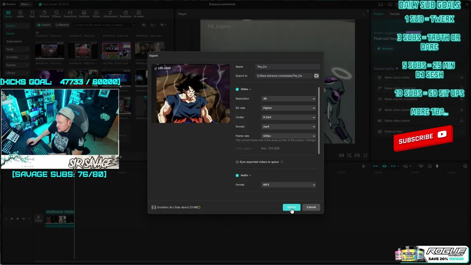Select Subprojects in the sidebar
The height and width of the screenshot is (265, 471).
pos(14,42)
